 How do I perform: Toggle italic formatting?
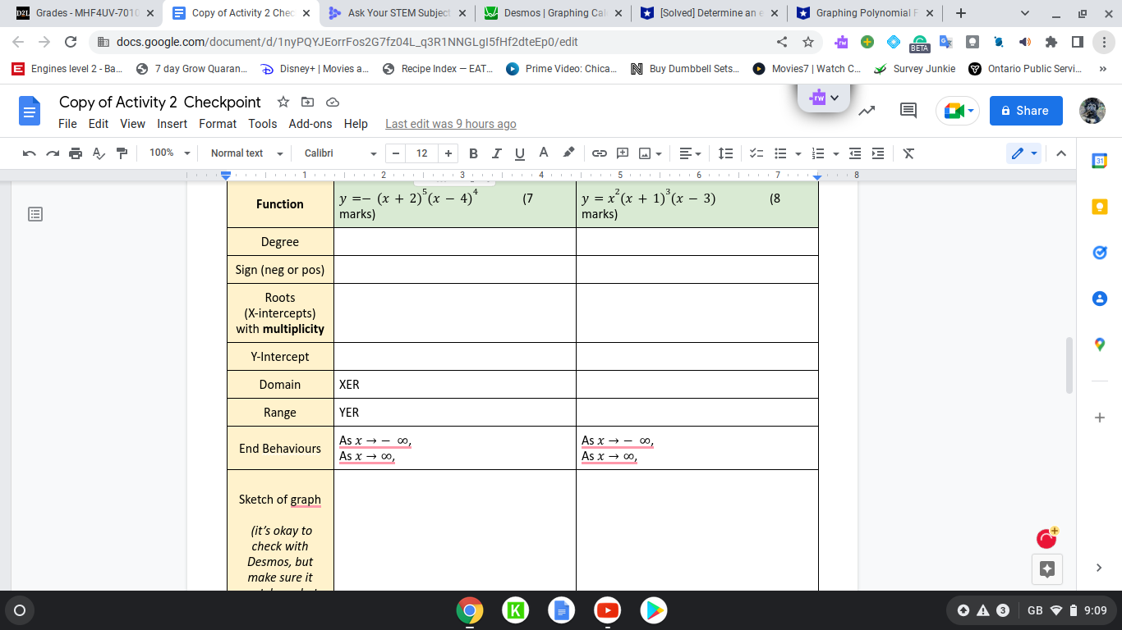point(496,153)
